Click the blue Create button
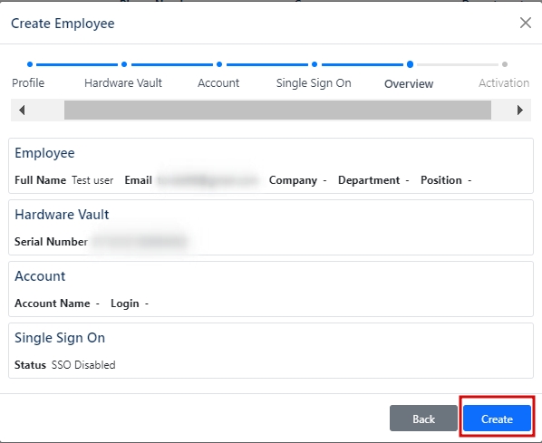This screenshot has height=443, width=542. pyautogui.click(x=497, y=419)
